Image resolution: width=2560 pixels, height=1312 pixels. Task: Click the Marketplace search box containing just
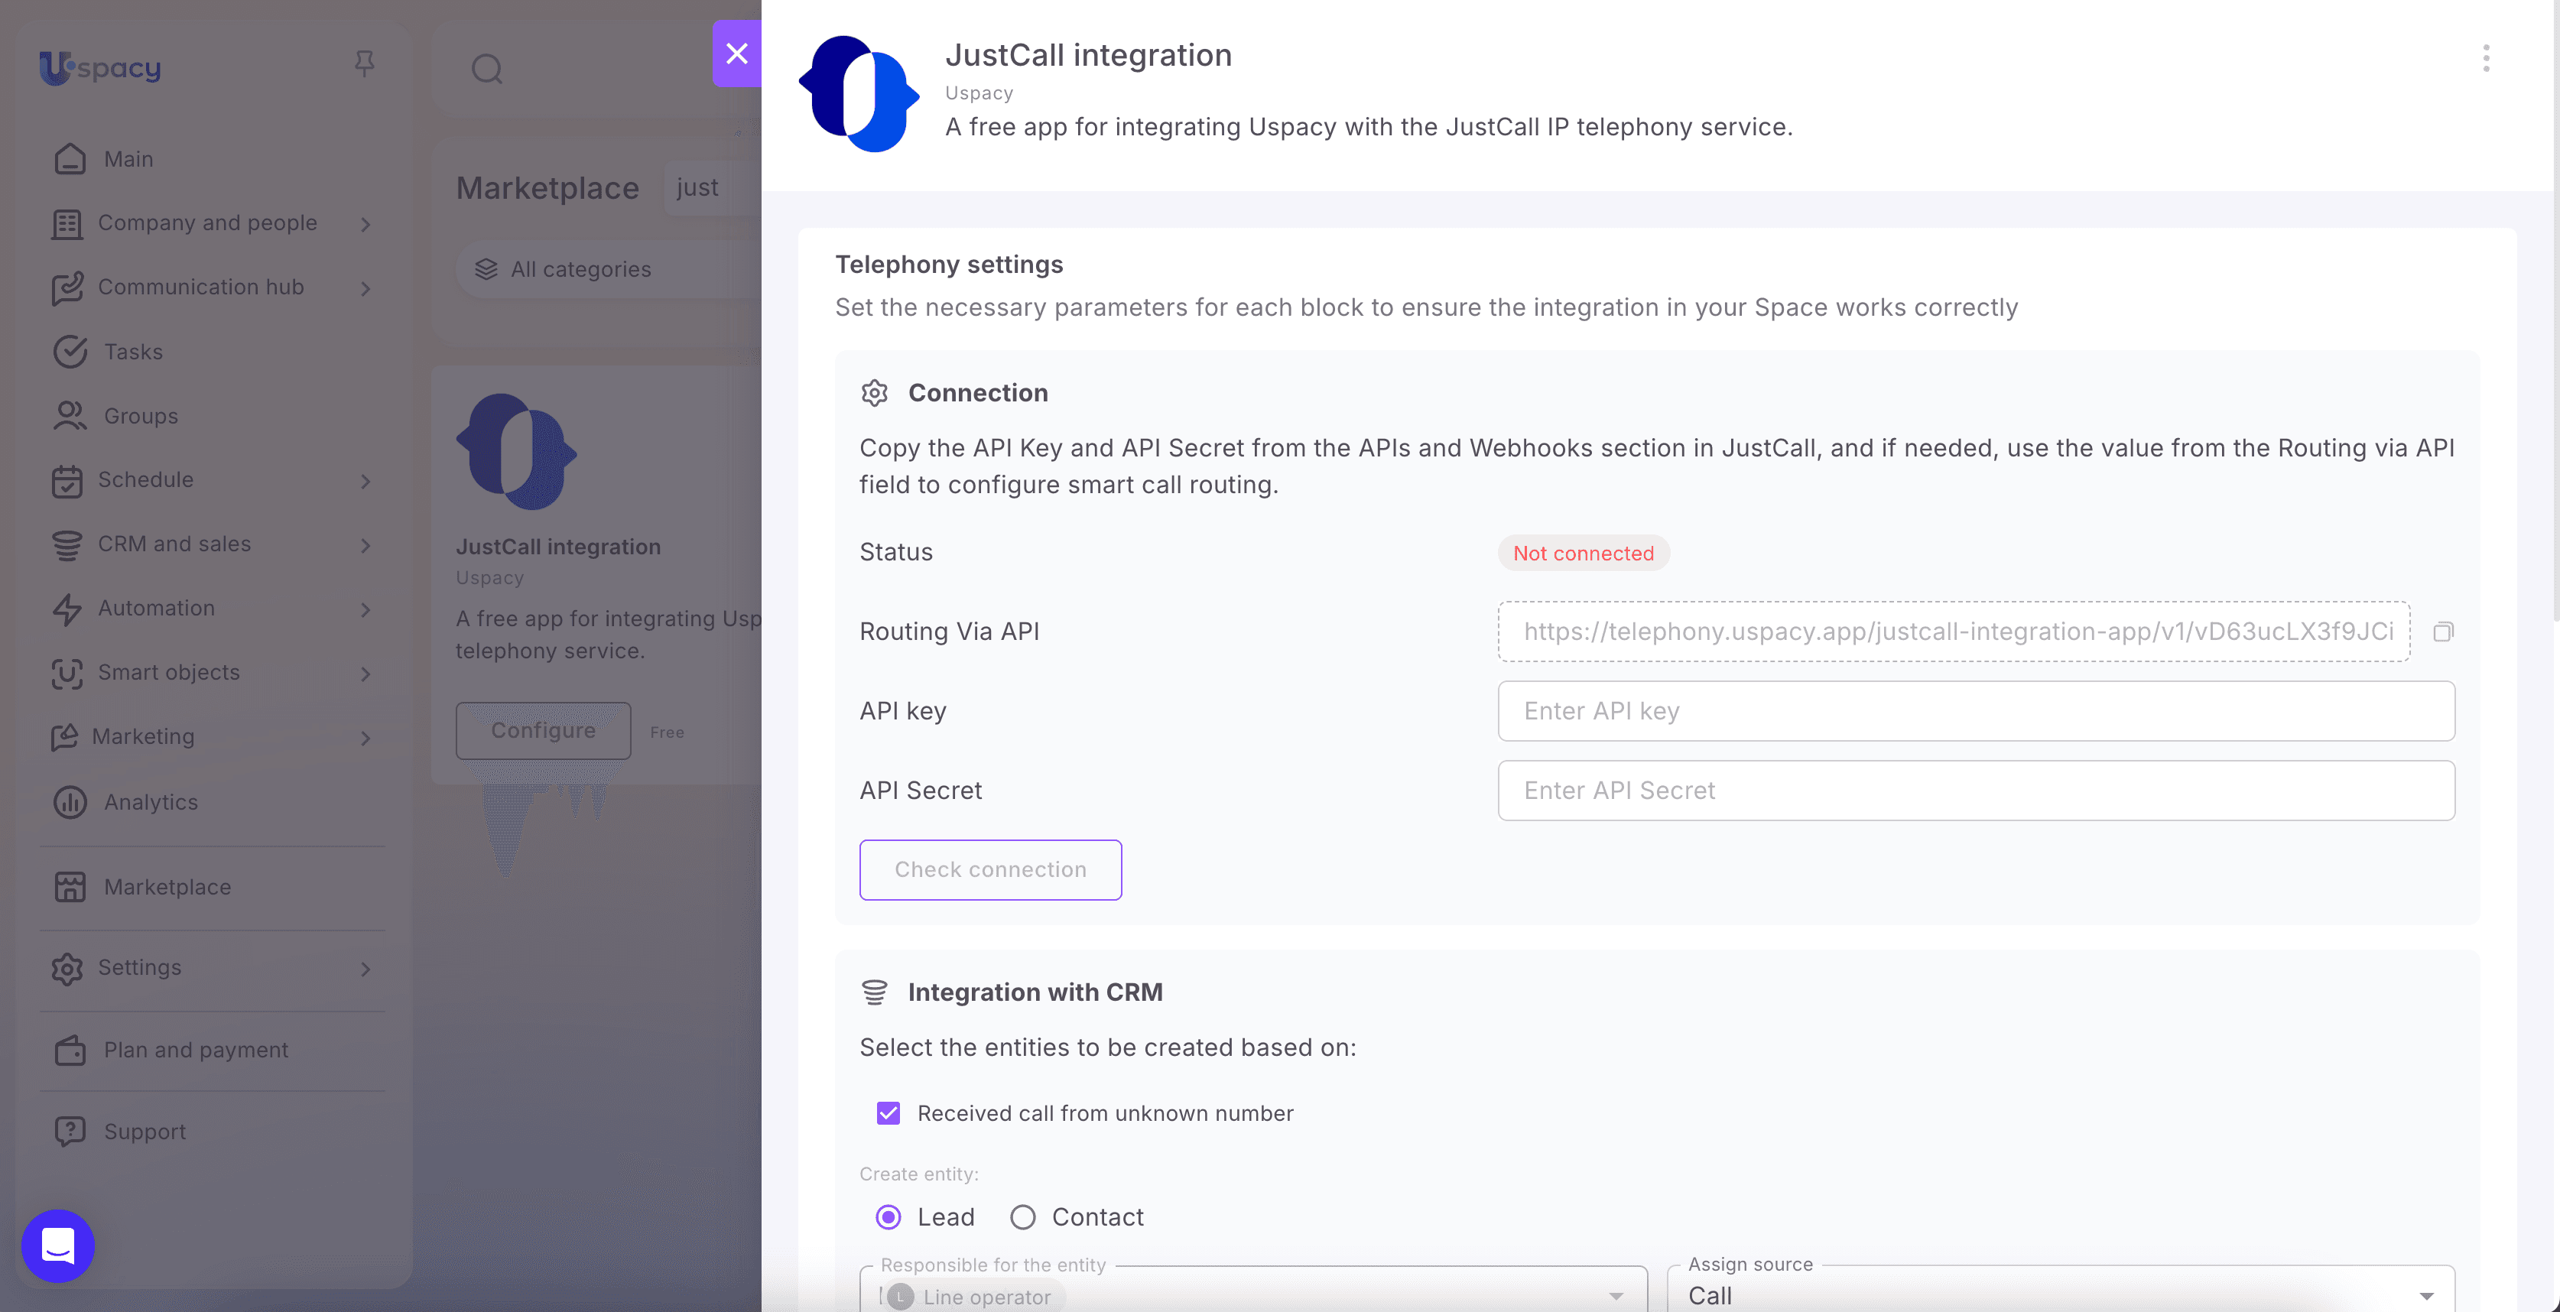click(x=713, y=188)
